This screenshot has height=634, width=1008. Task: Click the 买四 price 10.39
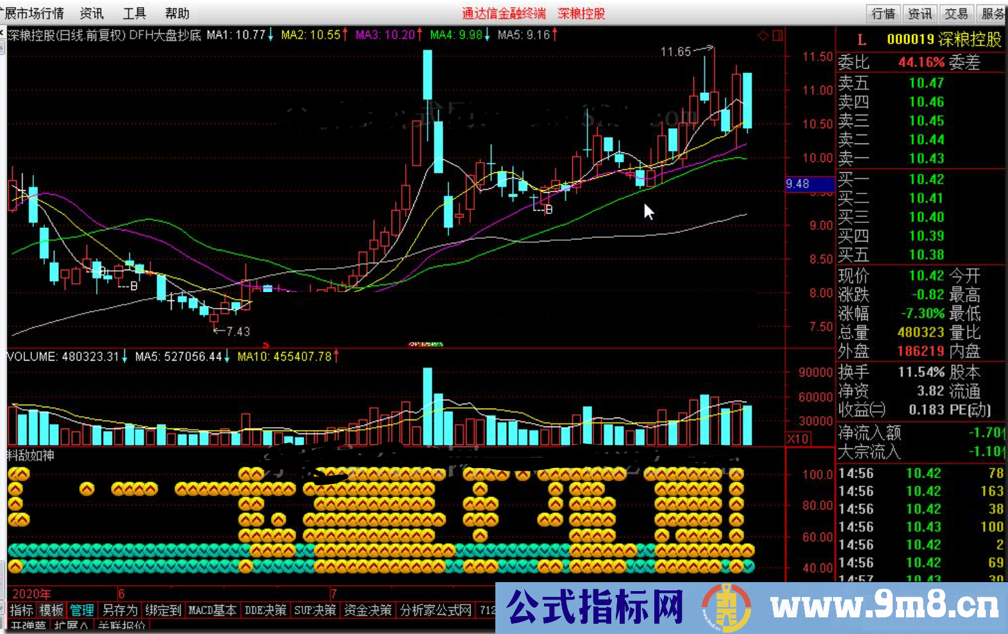(927, 236)
